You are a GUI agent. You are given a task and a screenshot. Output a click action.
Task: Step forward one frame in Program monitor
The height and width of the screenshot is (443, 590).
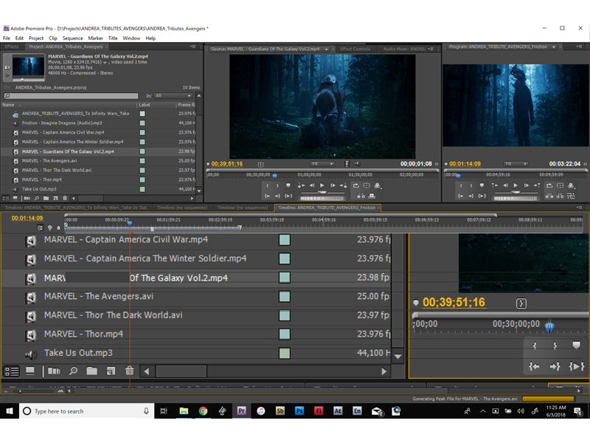coord(526,185)
